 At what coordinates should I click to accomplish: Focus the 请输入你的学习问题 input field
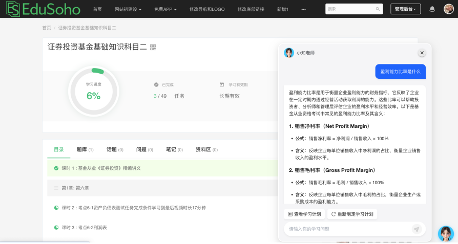coord(347,229)
